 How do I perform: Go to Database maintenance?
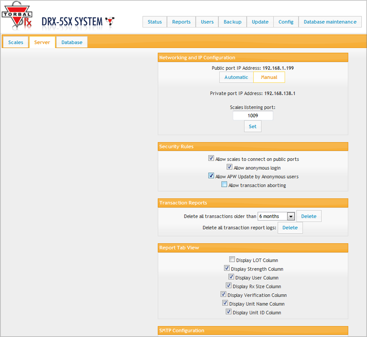click(x=330, y=22)
